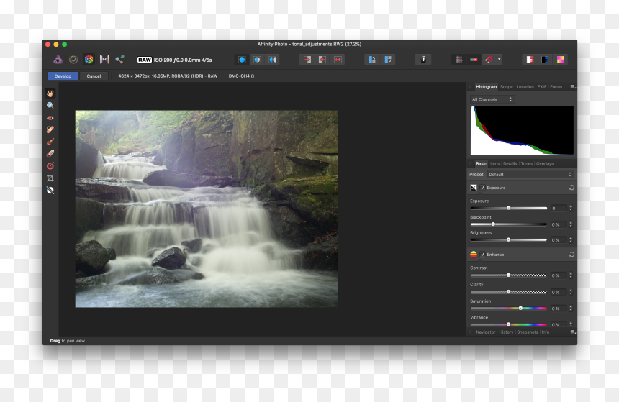The image size is (619, 402).
Task: Choose first blue split view icon
Action: point(372,60)
